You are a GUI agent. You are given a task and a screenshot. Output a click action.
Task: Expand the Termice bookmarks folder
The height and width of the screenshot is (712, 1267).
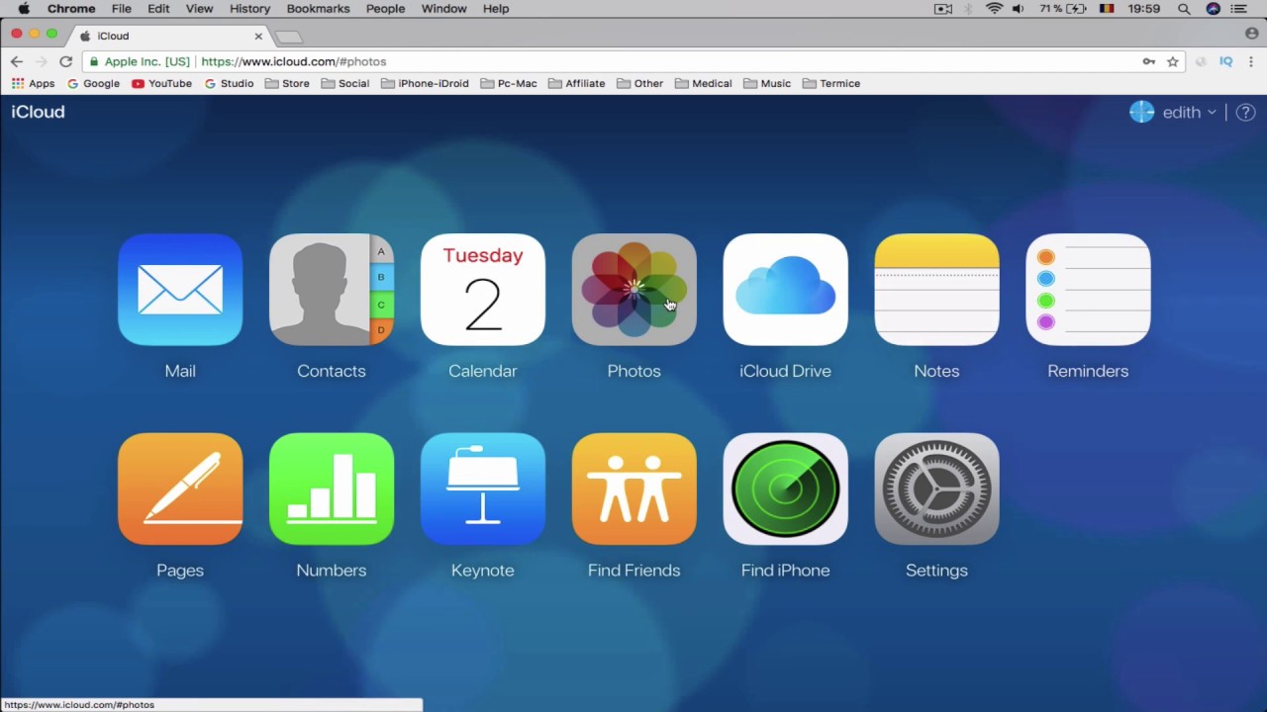[831, 84]
